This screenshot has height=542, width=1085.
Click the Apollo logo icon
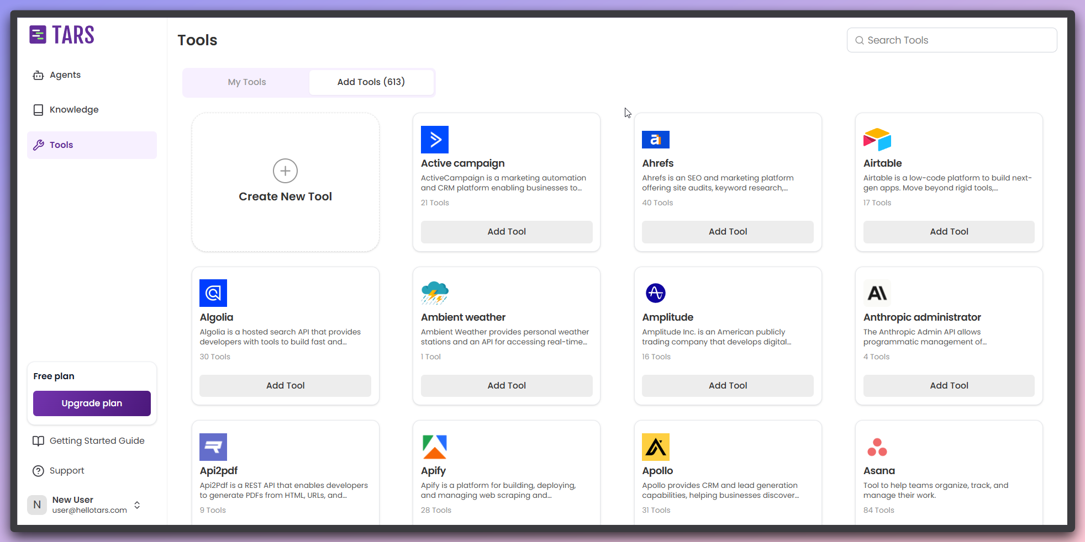coord(656,447)
